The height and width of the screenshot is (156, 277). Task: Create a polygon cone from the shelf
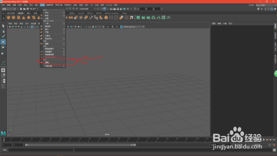[x=24, y=17]
